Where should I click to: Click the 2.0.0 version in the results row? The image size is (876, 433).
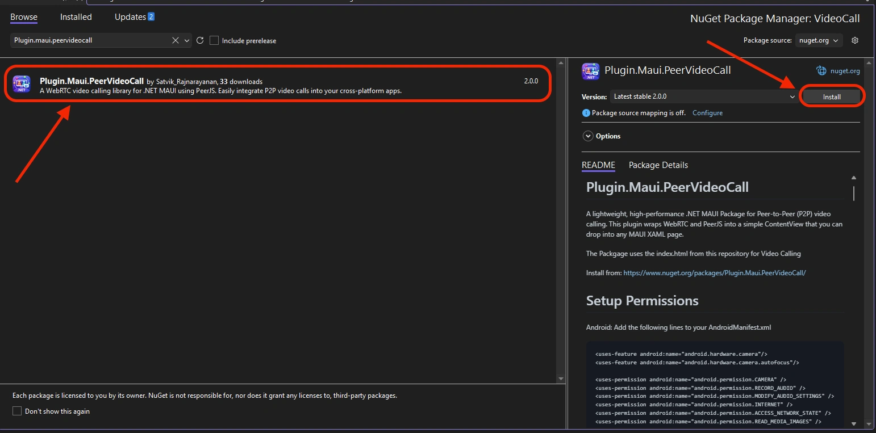coord(531,81)
